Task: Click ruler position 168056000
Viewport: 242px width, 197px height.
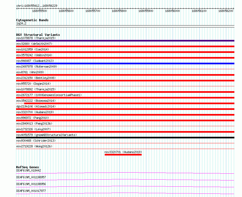Action: tap(172, 11)
